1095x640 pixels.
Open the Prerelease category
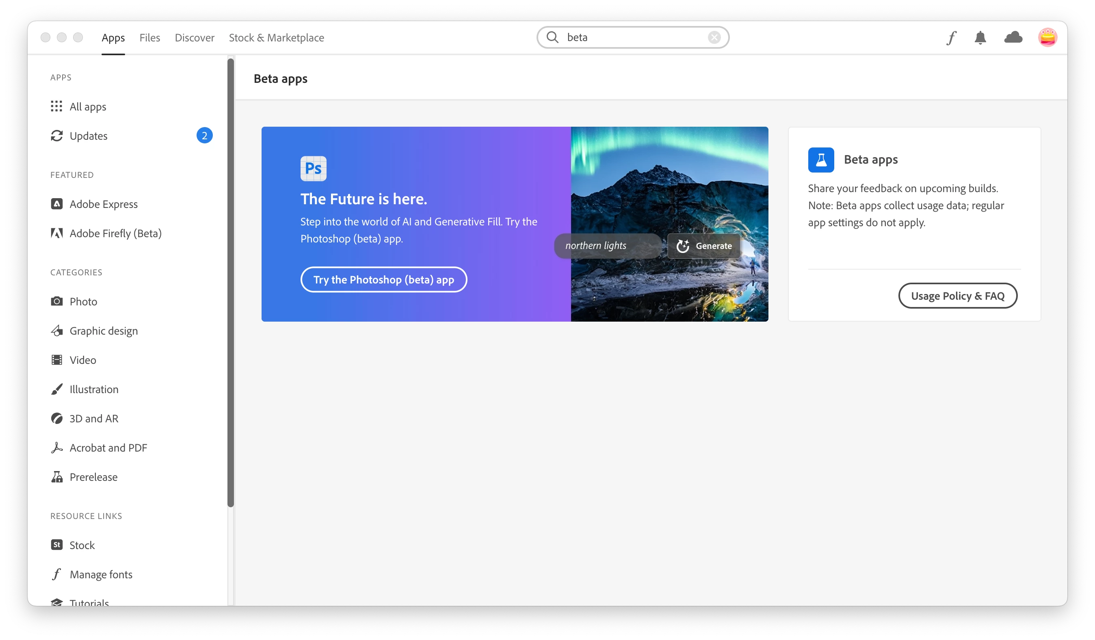pos(93,477)
